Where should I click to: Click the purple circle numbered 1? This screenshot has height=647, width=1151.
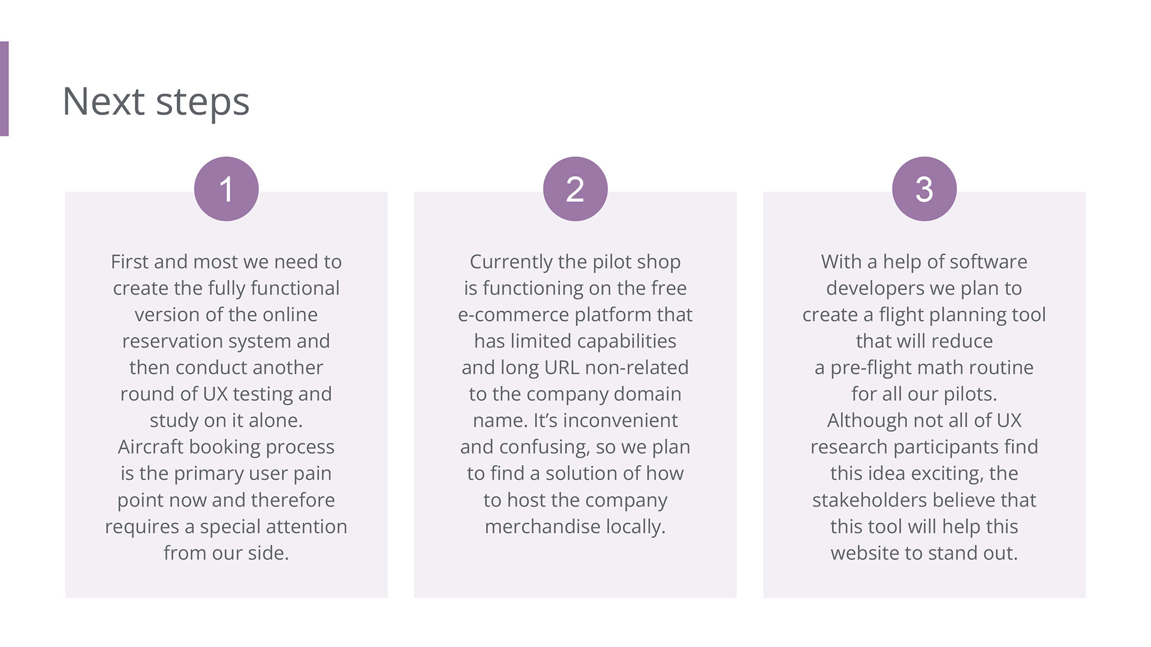226,189
